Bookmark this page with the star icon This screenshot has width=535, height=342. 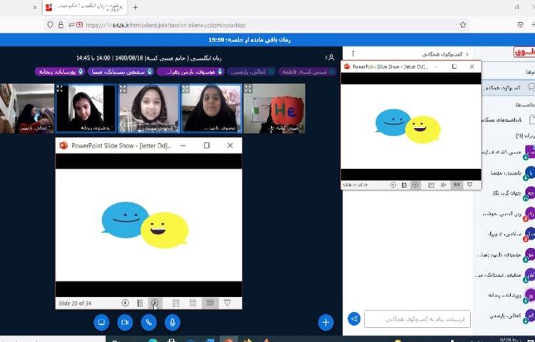tap(463, 24)
